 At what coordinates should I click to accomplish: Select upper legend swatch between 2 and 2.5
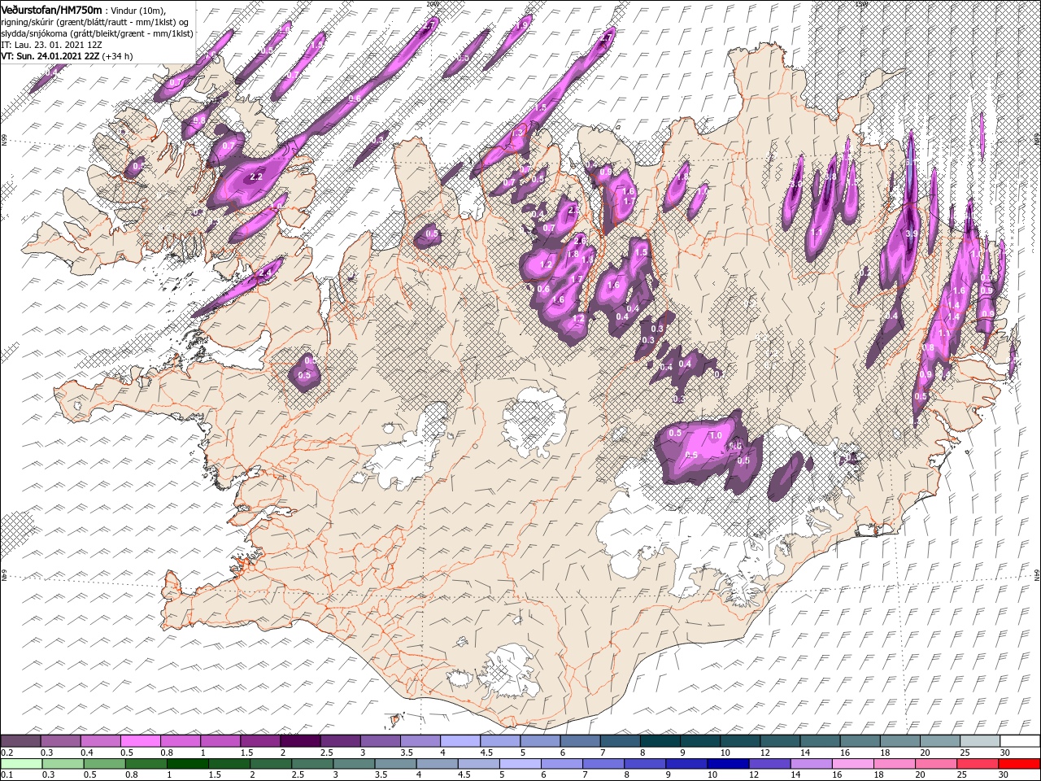click(x=300, y=741)
